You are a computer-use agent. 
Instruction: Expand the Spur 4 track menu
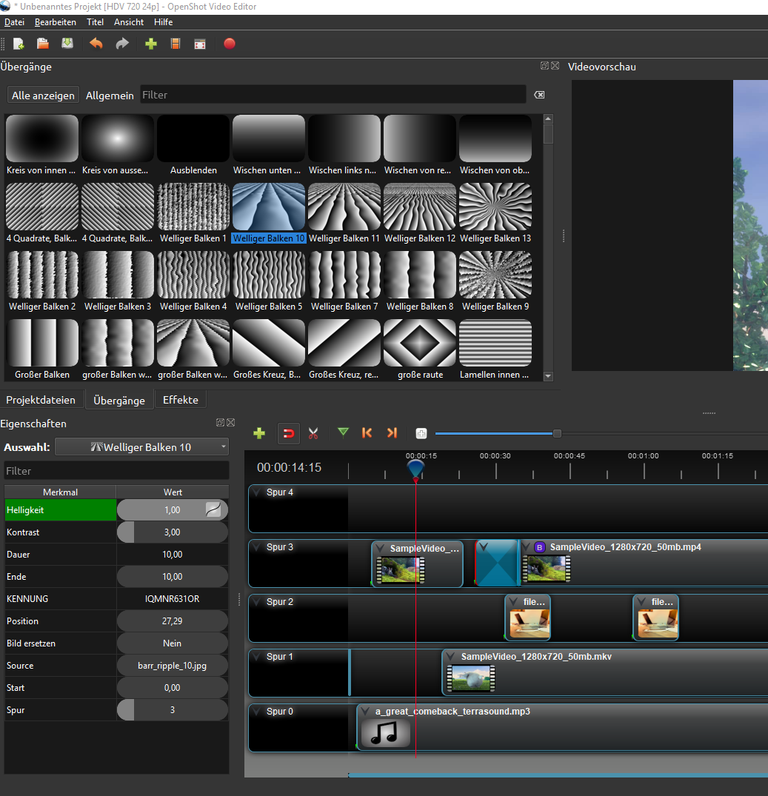[x=256, y=492]
